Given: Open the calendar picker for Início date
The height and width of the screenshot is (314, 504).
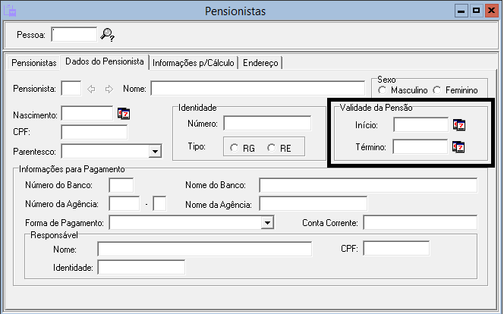Looking at the screenshot, I should 459,124.
